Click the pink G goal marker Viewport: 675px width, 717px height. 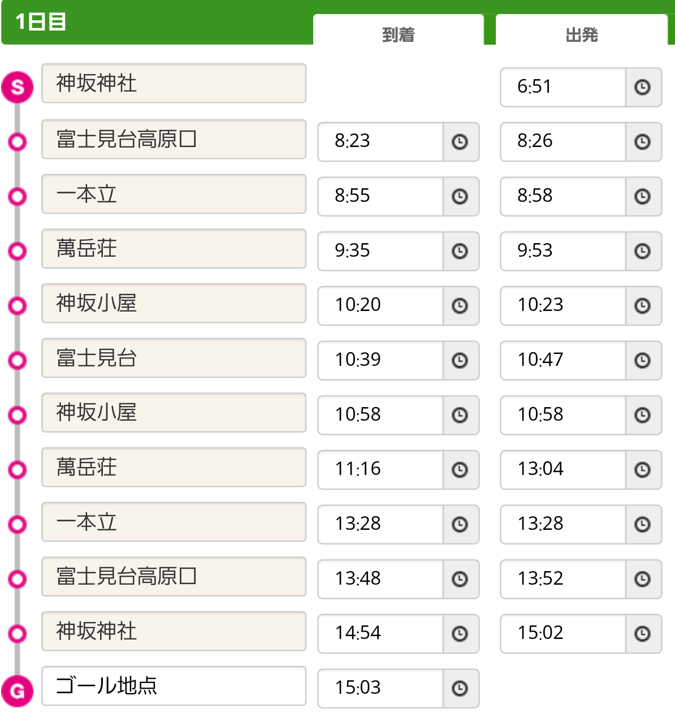[x=18, y=690]
